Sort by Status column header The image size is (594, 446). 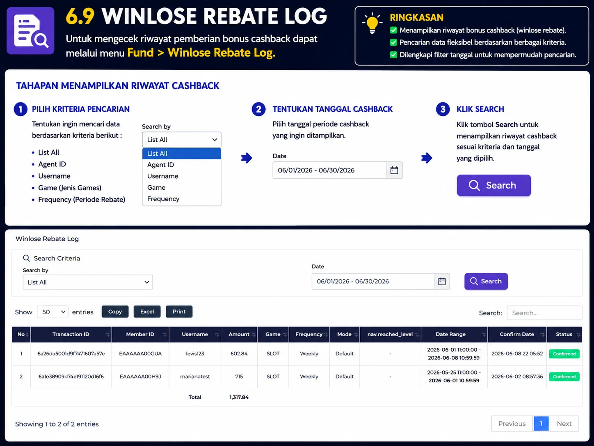[564, 334]
